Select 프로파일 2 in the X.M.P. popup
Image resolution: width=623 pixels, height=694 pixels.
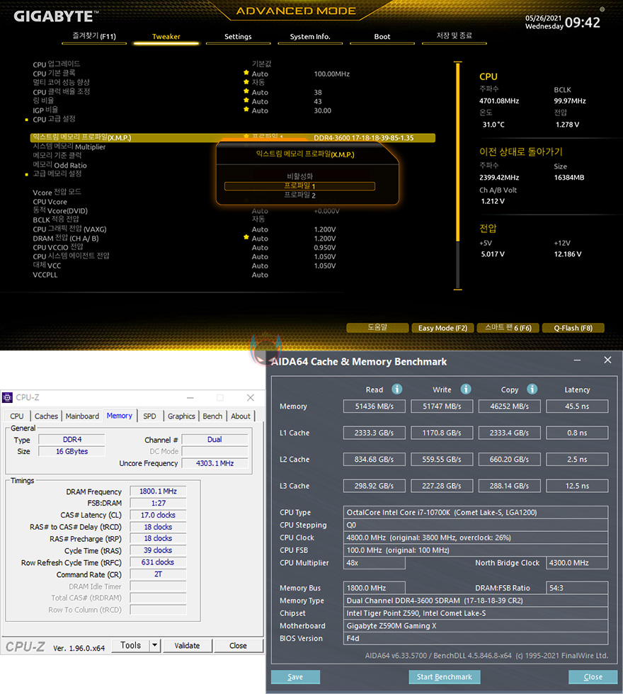[299, 195]
